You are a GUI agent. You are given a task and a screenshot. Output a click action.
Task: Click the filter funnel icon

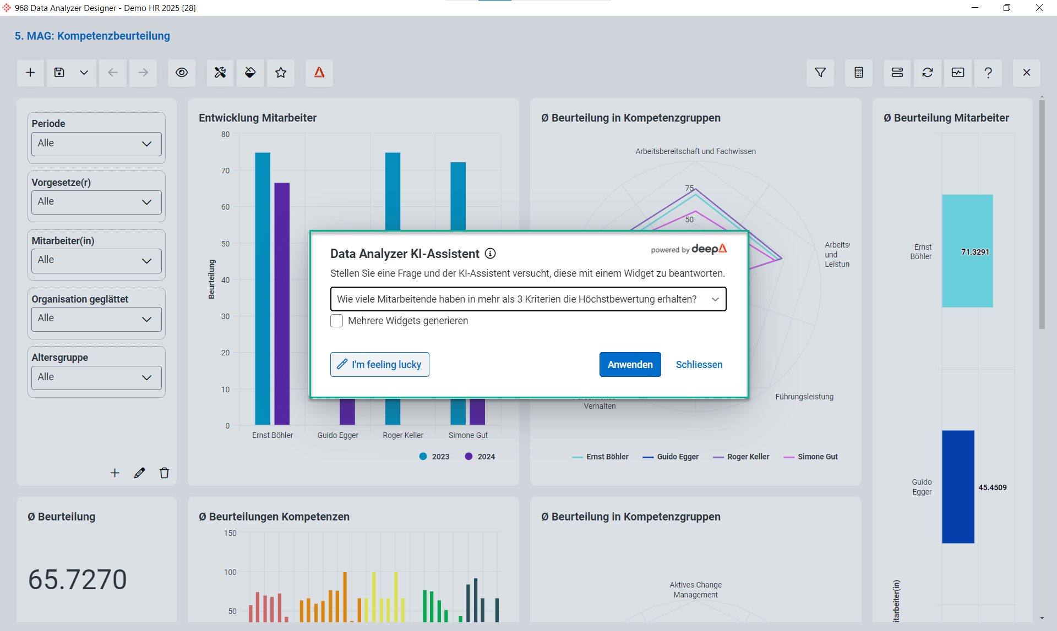[820, 73]
